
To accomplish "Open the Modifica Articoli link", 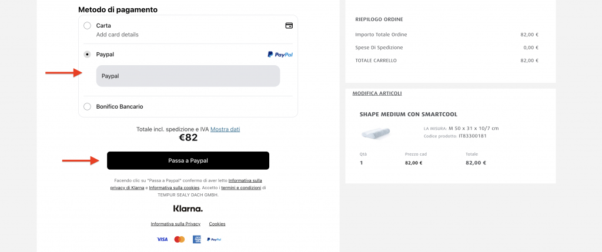I will coord(377,93).
